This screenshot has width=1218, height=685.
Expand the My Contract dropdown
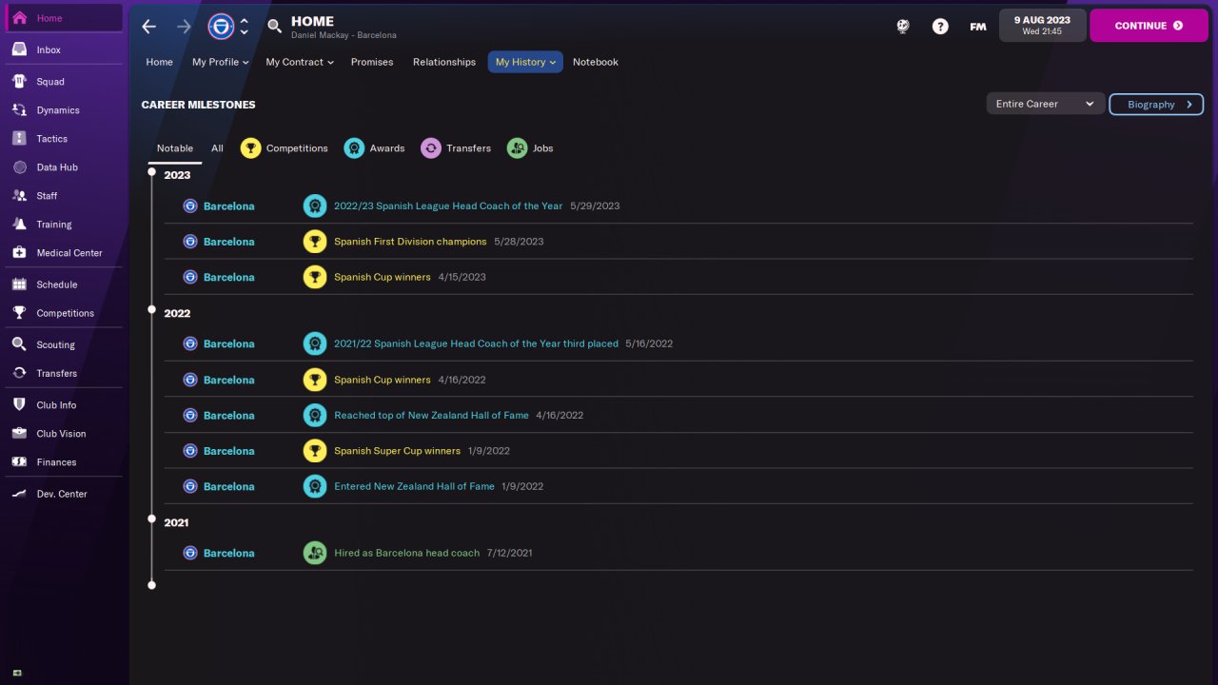[x=300, y=62]
